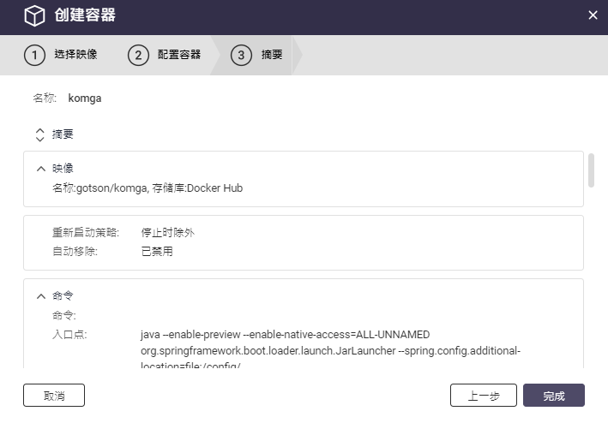Screen dimensions: 608x423
Task: Click the 重新启动策略 label
Action: (86, 233)
